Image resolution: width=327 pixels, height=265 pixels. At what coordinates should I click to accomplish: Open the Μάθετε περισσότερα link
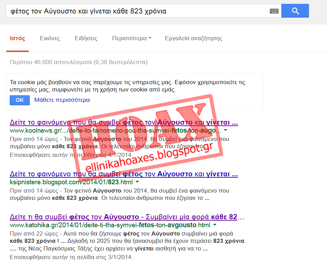62,100
